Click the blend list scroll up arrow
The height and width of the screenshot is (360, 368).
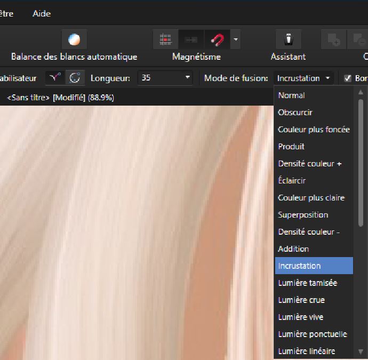pos(361,92)
